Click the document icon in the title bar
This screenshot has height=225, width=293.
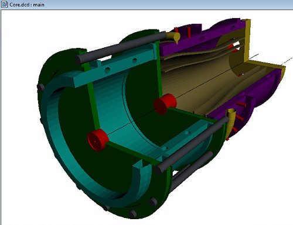coord(4,4)
